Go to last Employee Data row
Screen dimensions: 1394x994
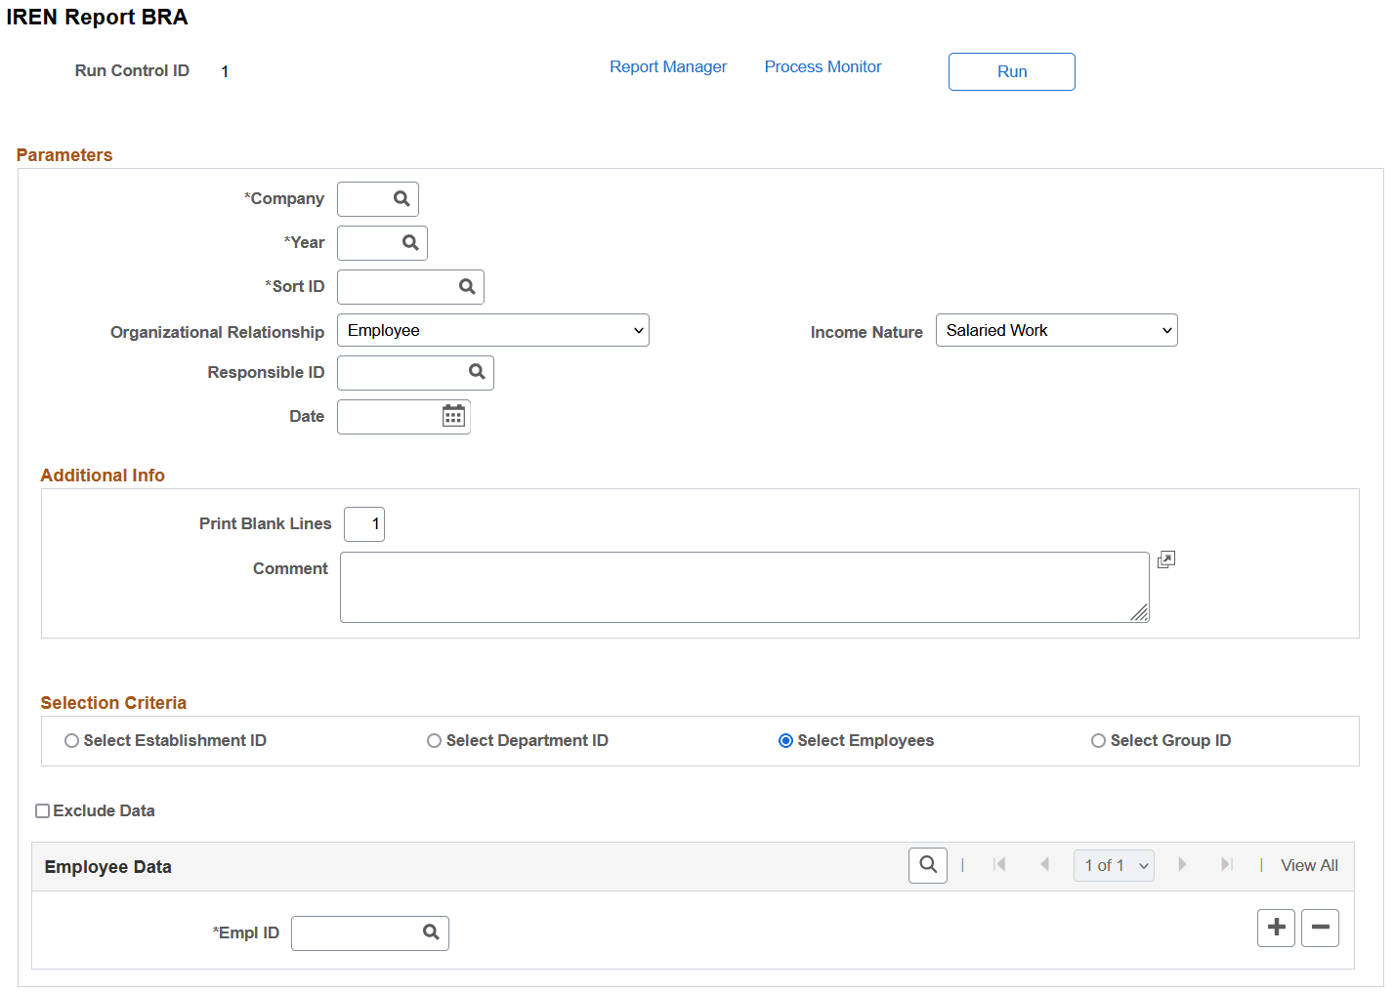pyautogui.click(x=1227, y=865)
